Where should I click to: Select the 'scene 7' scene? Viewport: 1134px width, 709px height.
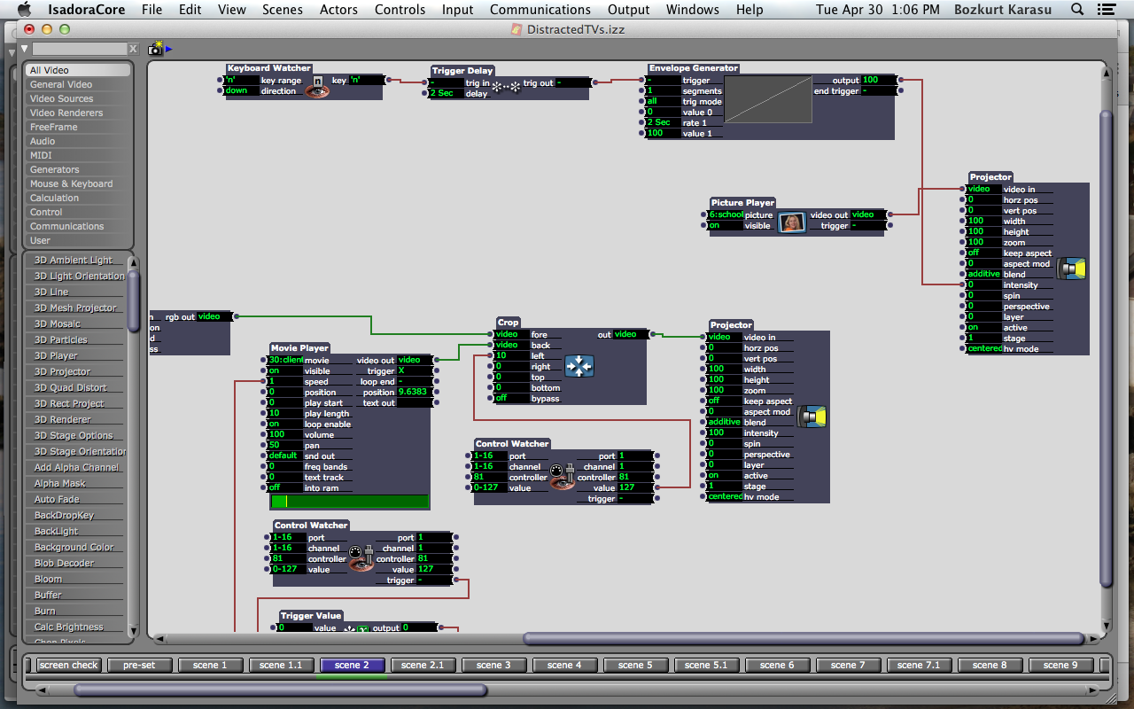pos(848,666)
